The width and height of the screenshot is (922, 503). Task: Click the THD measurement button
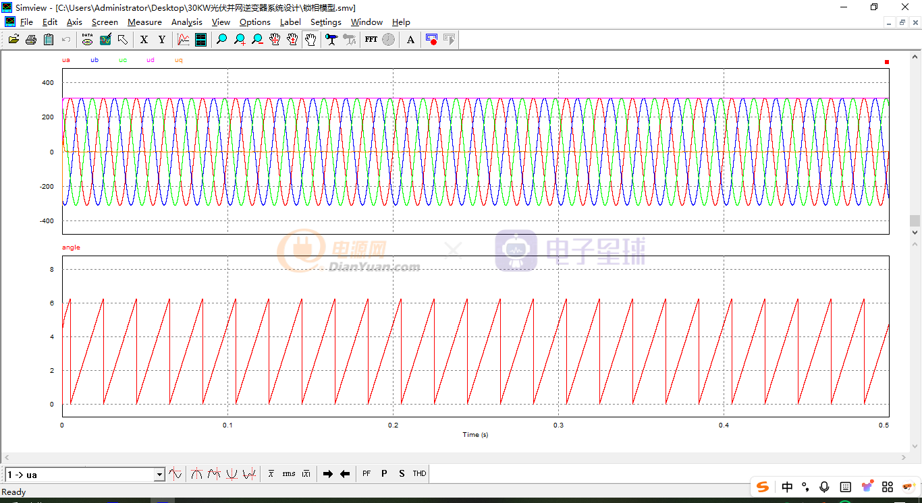click(419, 474)
